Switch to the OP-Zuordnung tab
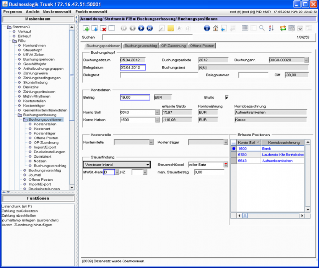Viewport: 319px width, 268px height. click(x=173, y=46)
